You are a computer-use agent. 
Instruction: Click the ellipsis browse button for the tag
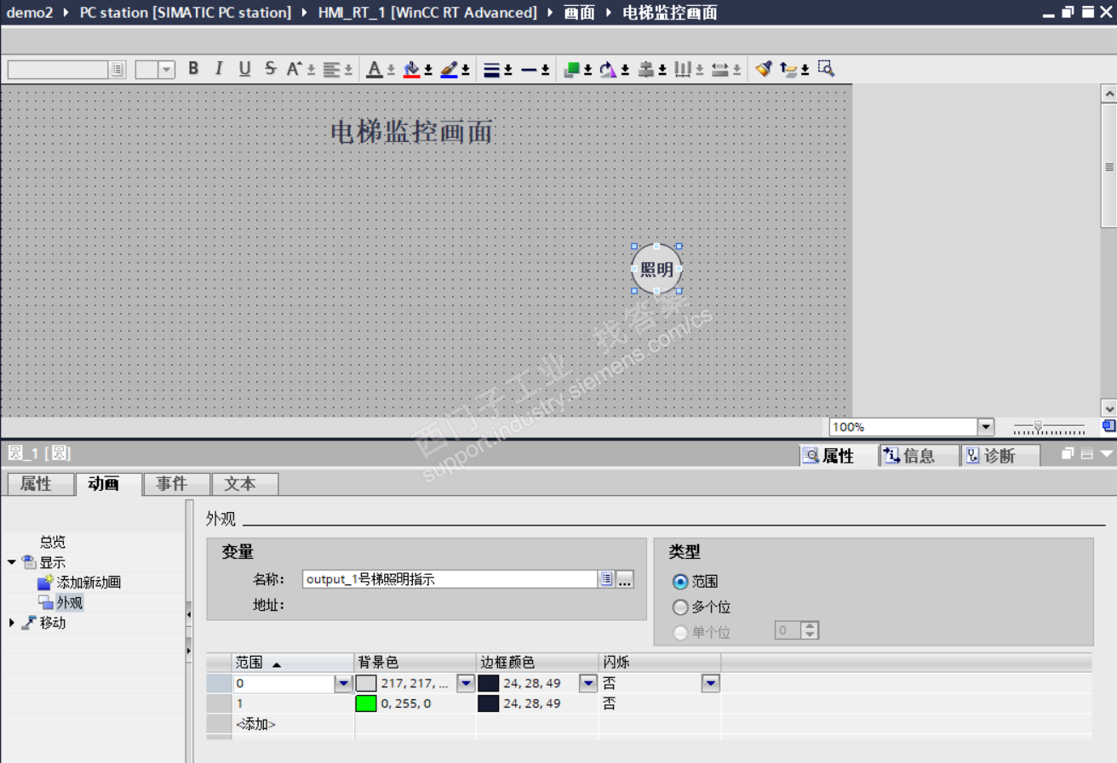pos(625,579)
